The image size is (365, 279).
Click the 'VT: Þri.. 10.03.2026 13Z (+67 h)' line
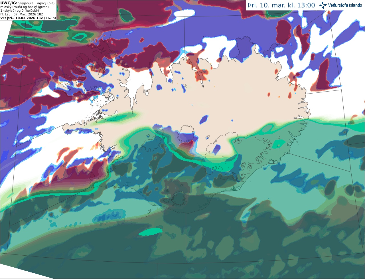[28, 18]
